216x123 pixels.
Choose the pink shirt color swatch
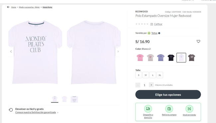(x=140, y=58)
